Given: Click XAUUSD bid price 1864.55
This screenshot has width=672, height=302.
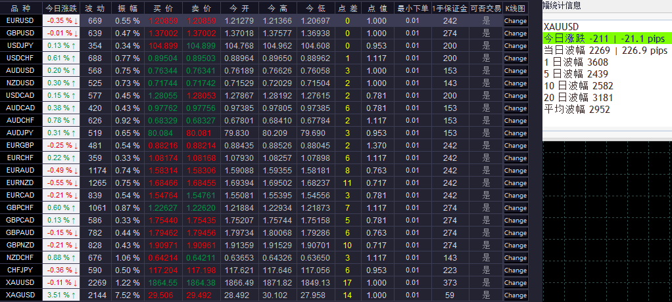Looking at the screenshot, I should click(162, 283).
